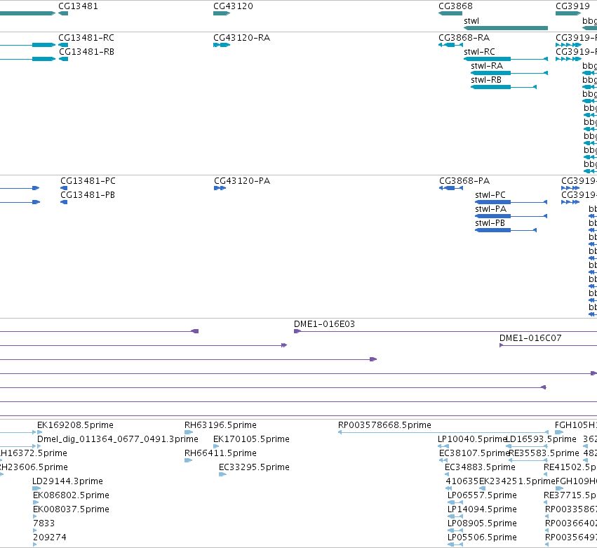Click EST EK234251.5prime label

(x=518, y=481)
